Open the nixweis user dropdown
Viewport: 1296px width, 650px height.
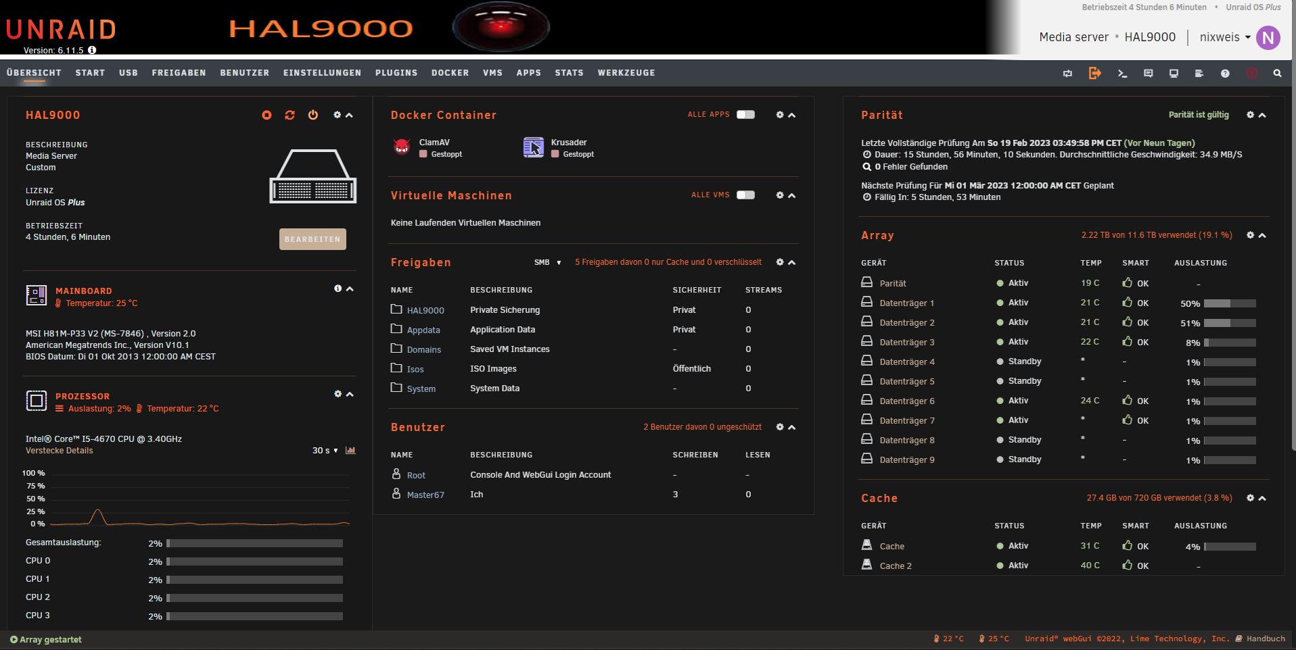pos(1225,37)
